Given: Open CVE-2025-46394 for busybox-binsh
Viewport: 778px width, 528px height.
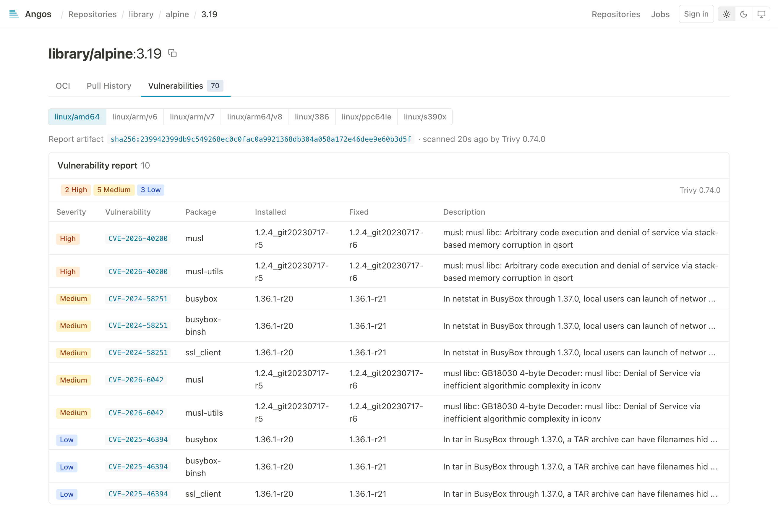Looking at the screenshot, I should (138, 467).
